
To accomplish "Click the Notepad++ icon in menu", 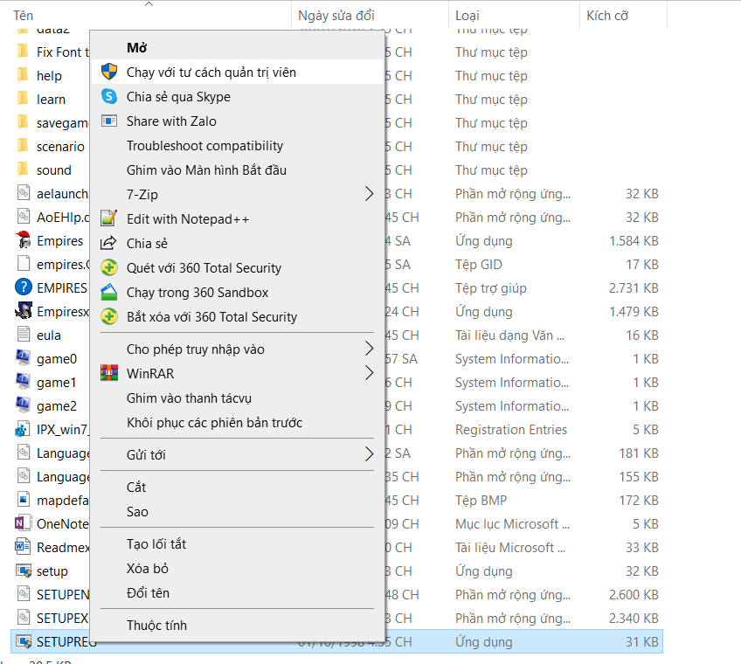I will 109,218.
